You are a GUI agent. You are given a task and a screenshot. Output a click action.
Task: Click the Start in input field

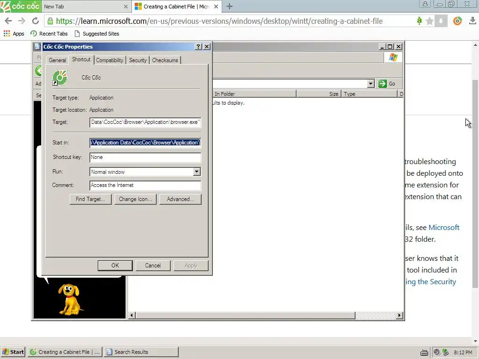tap(145, 143)
